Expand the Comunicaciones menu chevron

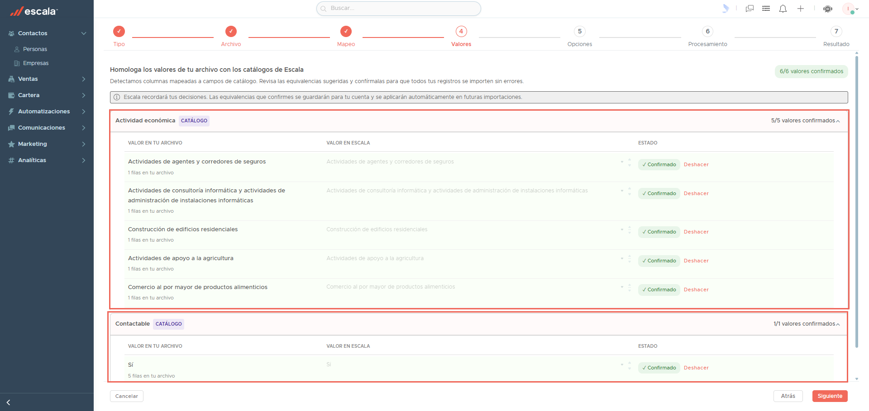(84, 128)
